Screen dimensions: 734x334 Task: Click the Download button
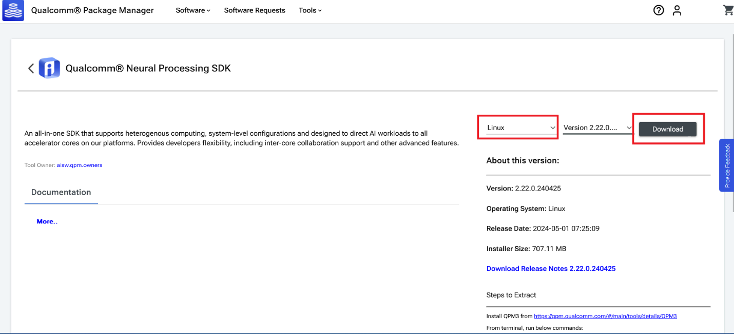[667, 129]
